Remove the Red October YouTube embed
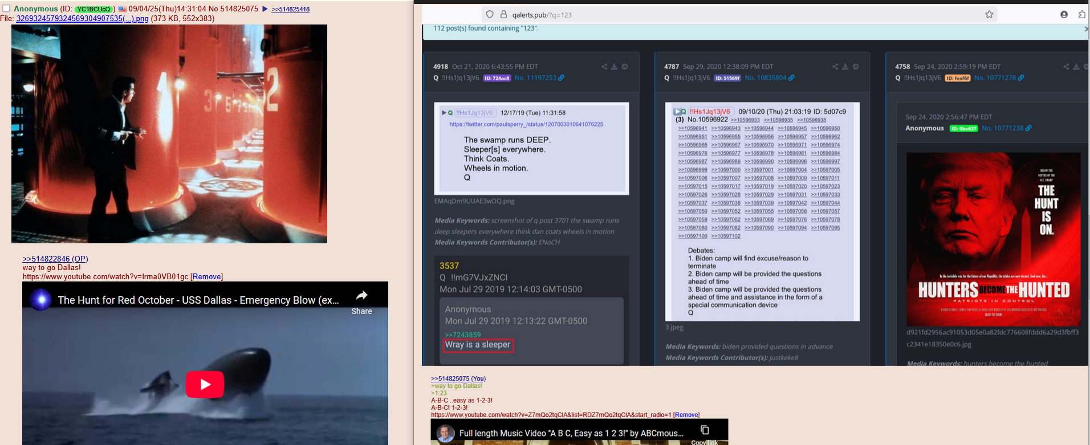Image resolution: width=1090 pixels, height=445 pixels. pos(206,277)
